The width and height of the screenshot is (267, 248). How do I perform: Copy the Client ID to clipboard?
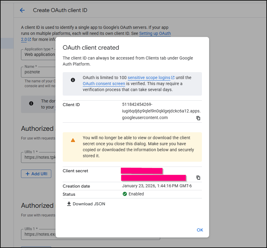tap(198, 118)
